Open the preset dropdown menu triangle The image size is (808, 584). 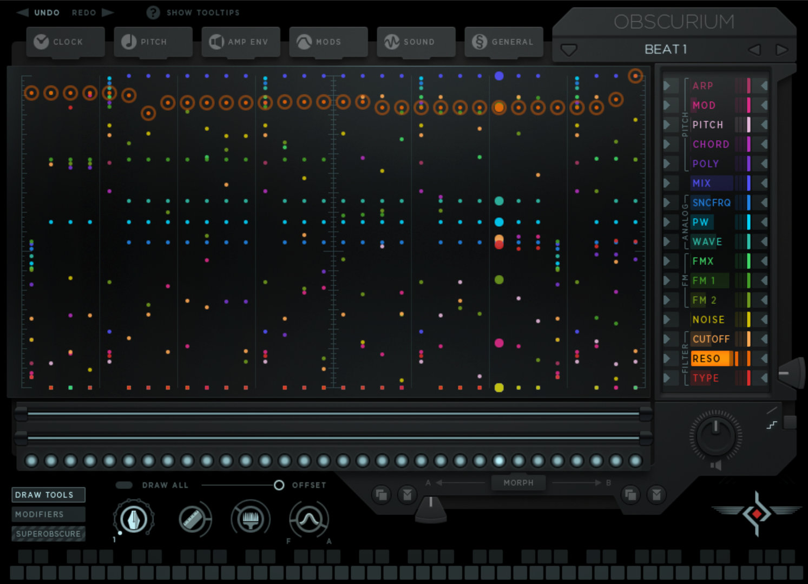click(x=569, y=50)
